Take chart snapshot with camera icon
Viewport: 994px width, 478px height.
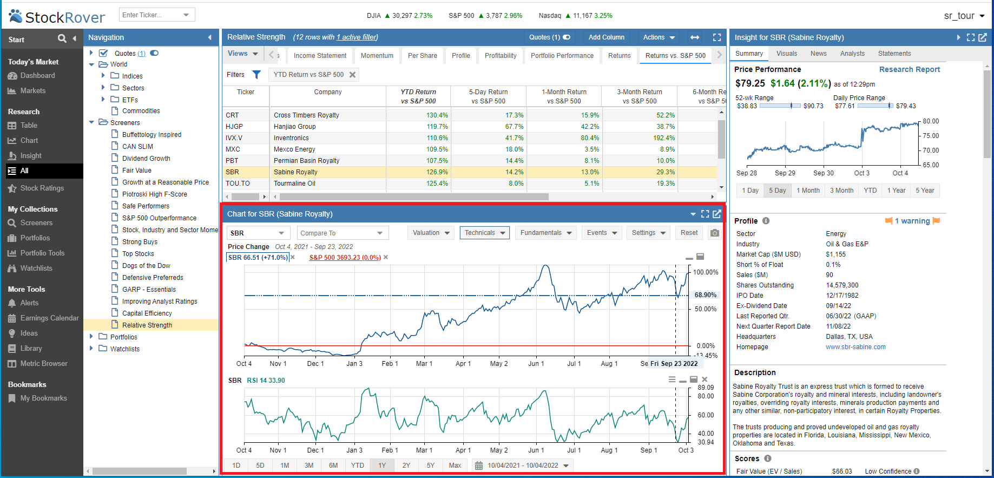(715, 233)
